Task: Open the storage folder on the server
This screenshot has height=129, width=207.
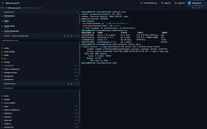Action: click(x=40, y=62)
